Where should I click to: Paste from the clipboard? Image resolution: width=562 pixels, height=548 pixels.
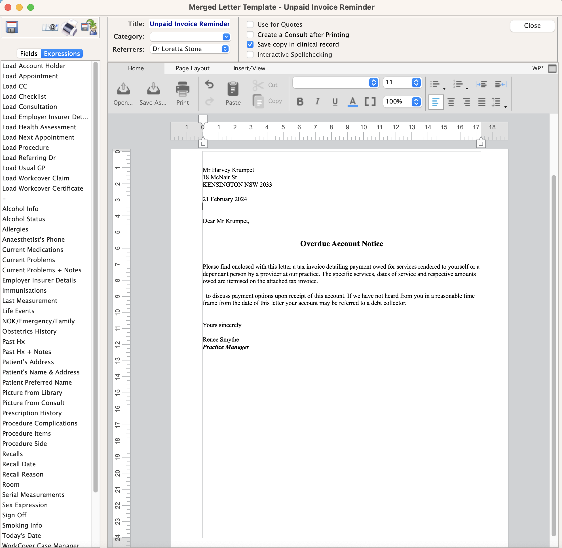pyautogui.click(x=233, y=93)
